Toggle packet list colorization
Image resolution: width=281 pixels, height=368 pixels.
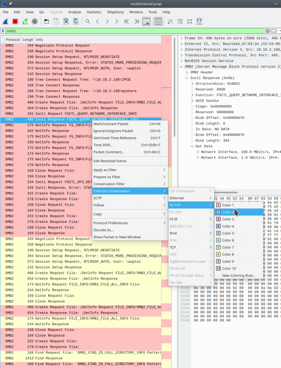pyautogui.click(x=158, y=22)
